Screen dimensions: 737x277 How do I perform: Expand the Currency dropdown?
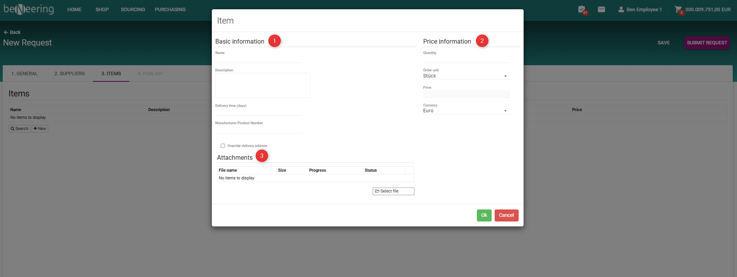tap(466, 111)
